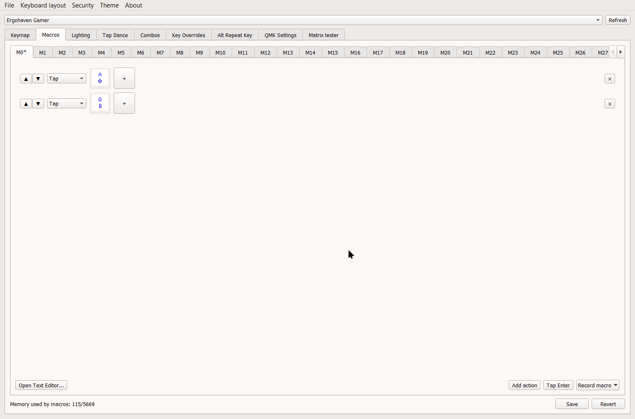Select the D key in second action

point(100,103)
